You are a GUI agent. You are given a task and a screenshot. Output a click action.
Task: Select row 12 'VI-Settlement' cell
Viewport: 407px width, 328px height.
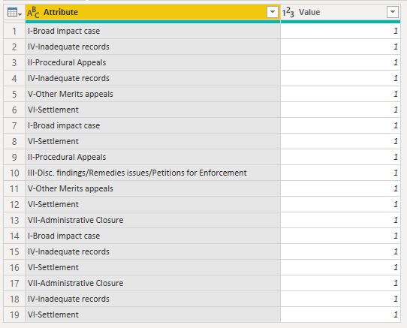pos(153,204)
